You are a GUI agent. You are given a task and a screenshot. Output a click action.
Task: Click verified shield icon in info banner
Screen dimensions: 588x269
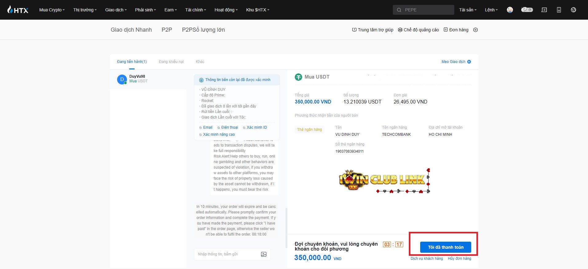tap(201, 80)
